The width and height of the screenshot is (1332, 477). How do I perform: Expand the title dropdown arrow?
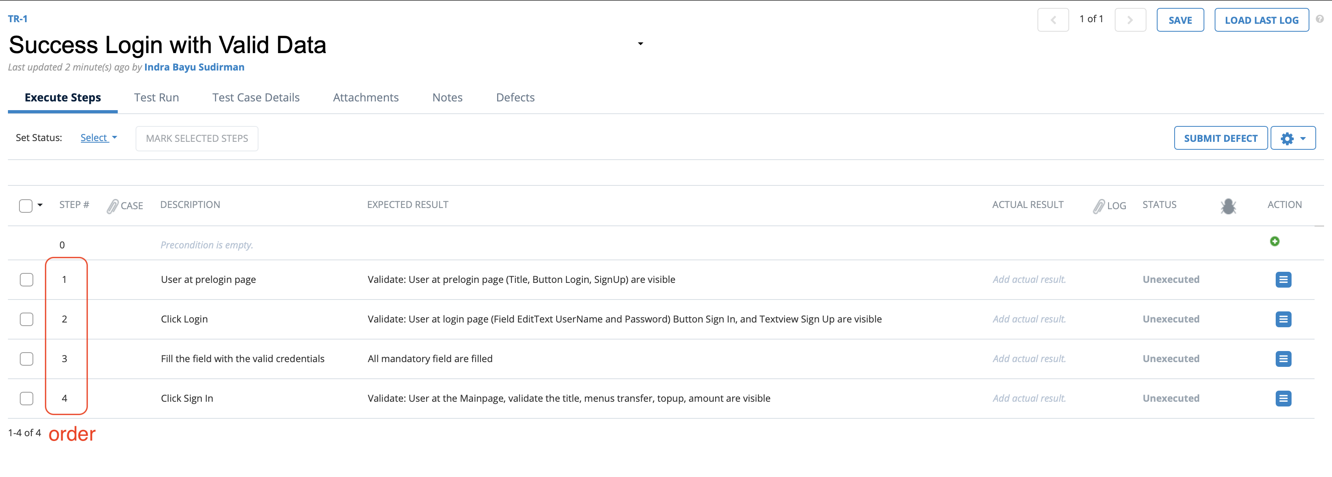pyautogui.click(x=640, y=44)
